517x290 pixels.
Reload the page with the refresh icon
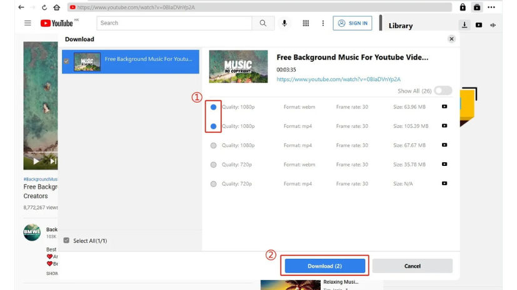pos(44,7)
